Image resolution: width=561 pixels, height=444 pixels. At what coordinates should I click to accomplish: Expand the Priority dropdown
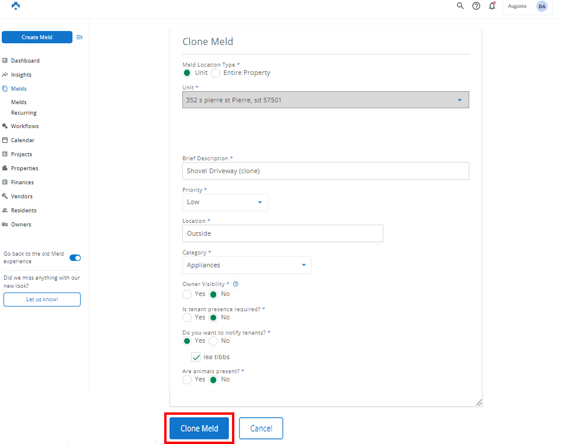225,202
